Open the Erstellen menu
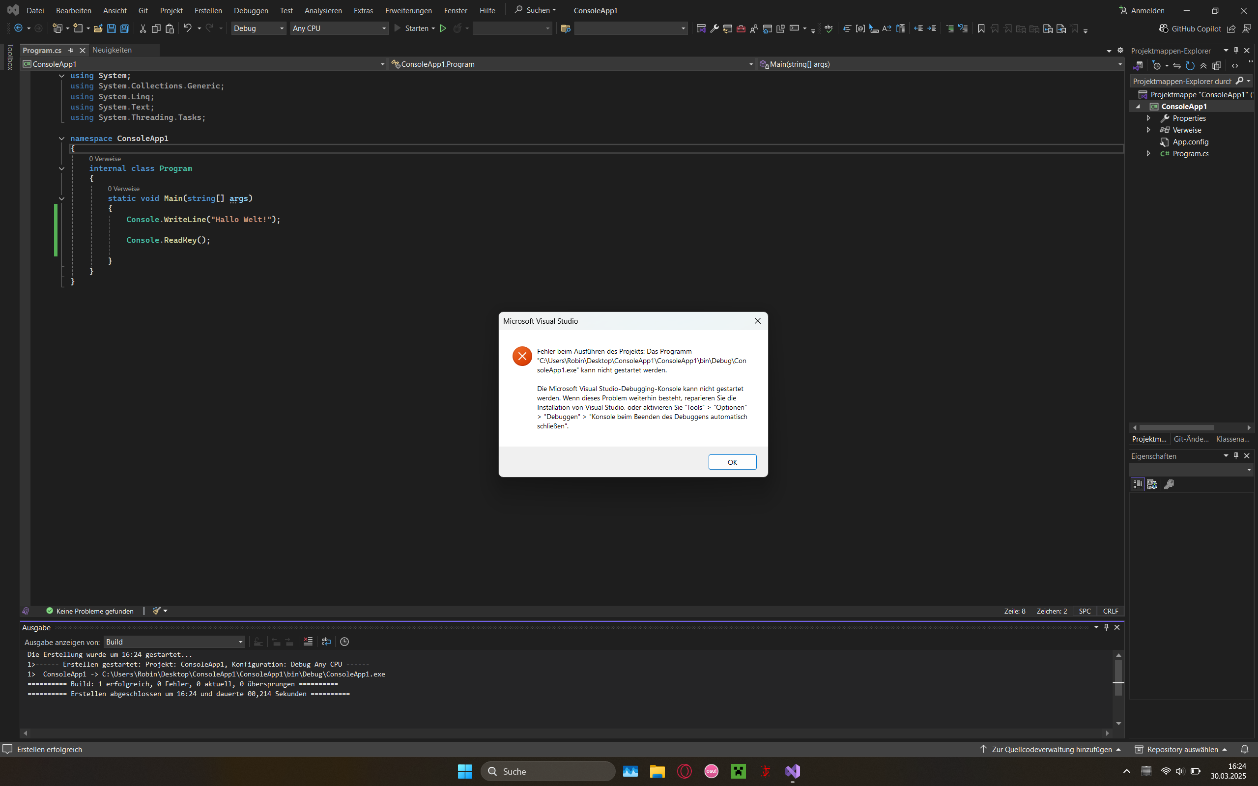The height and width of the screenshot is (786, 1258). 208,10
